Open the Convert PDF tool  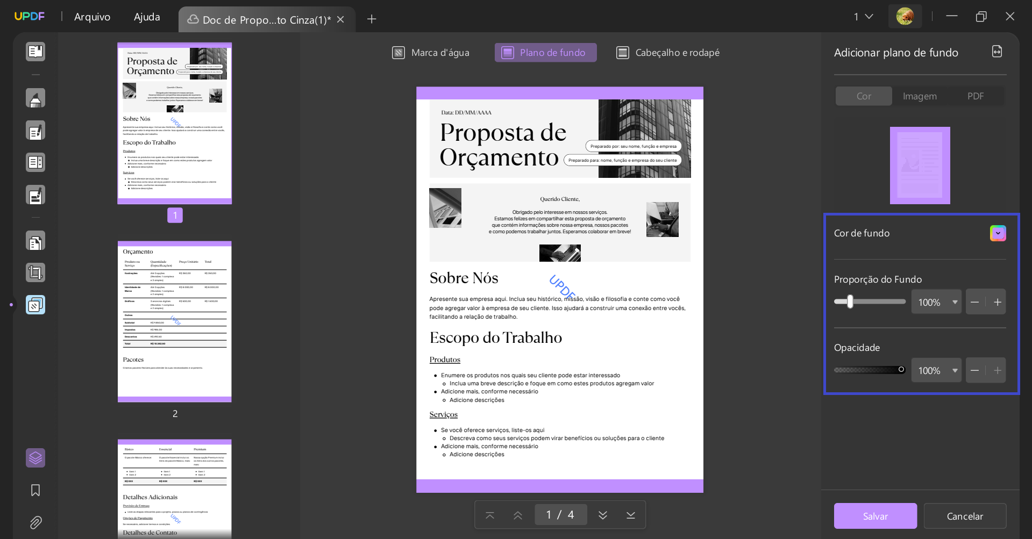(35, 241)
